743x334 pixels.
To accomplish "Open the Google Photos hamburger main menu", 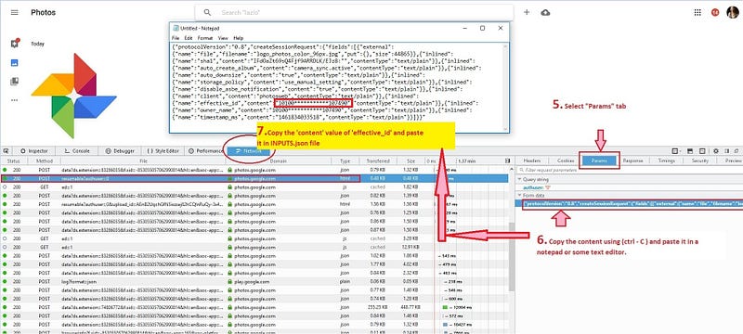I will point(14,12).
